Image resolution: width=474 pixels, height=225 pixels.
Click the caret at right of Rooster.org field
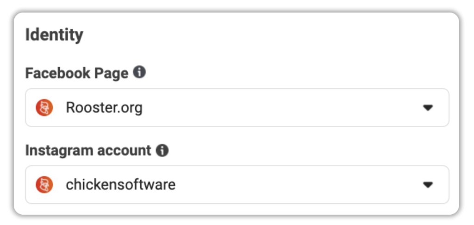428,108
